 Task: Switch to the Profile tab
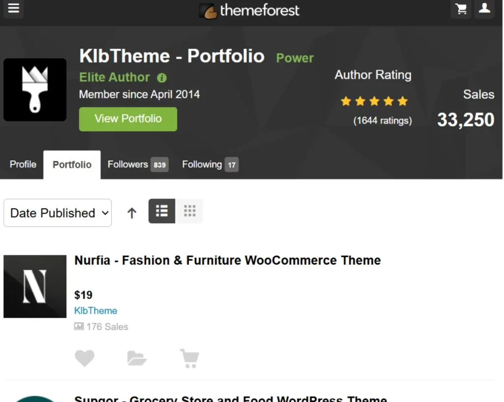click(23, 164)
